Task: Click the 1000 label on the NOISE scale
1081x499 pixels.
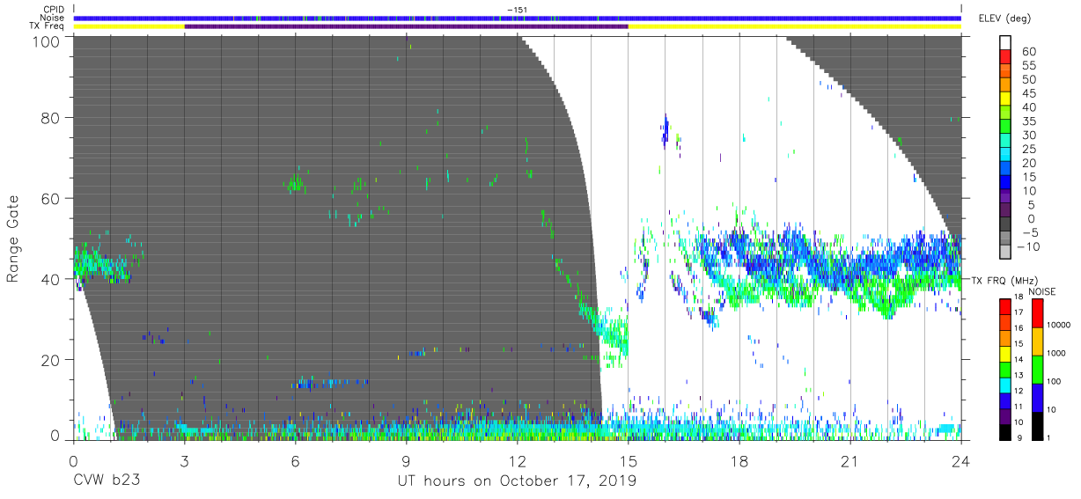Action: click(x=1058, y=351)
